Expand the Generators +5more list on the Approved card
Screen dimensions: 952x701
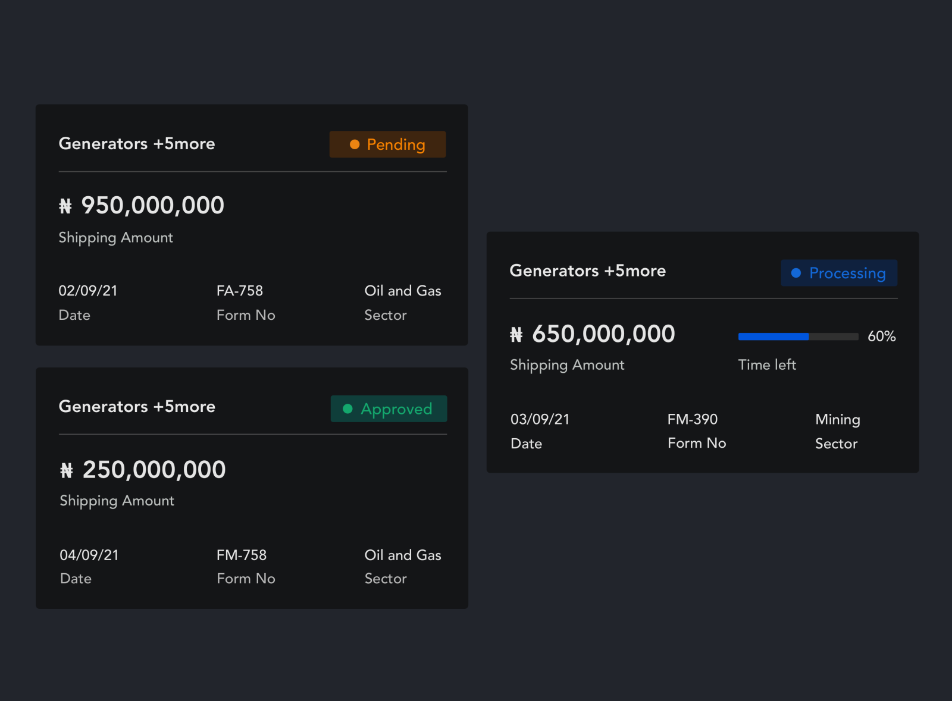click(137, 407)
